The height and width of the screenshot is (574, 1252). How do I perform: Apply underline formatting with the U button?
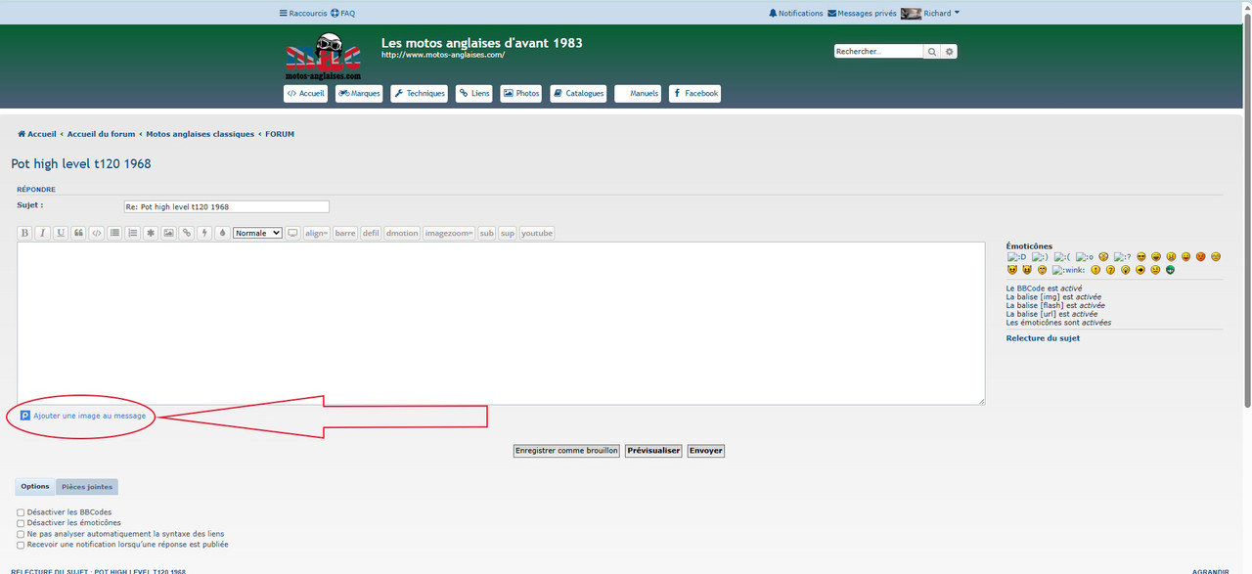pos(61,233)
